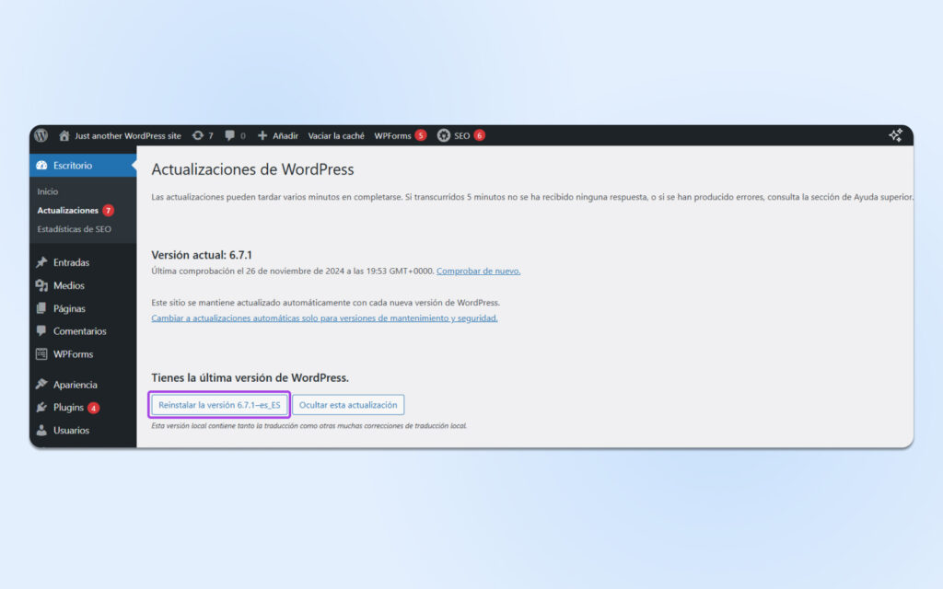Click the WPForms badge showing 5

pyautogui.click(x=421, y=135)
